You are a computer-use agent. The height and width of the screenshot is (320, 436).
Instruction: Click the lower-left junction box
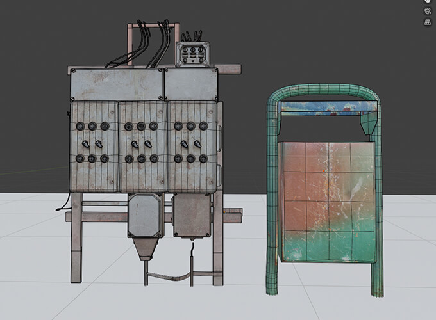point(146,216)
